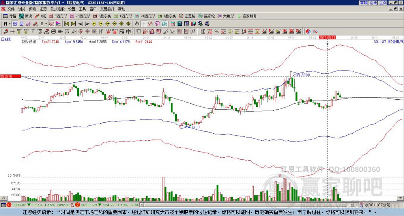
Task: Collapse the volume panel triangle button
Action: [x=4, y=198]
